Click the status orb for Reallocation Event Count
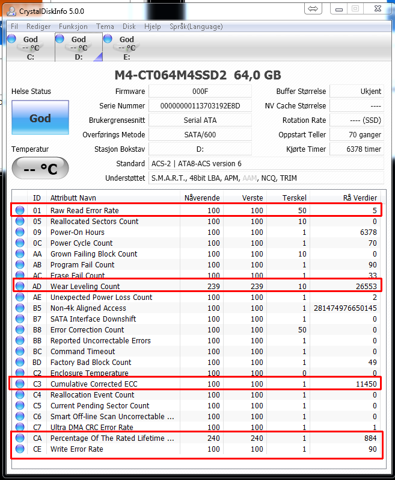 tap(20, 394)
